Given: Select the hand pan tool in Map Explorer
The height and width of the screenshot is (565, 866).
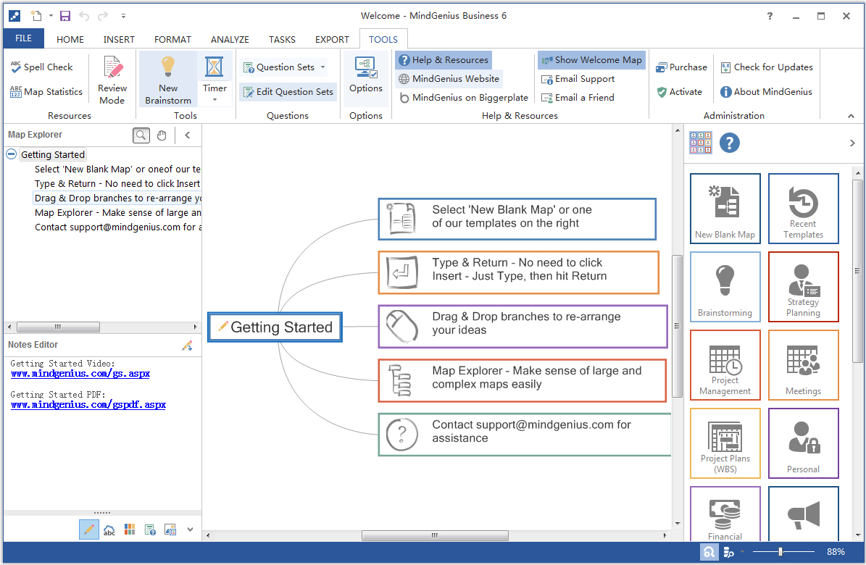Looking at the screenshot, I should click(162, 135).
